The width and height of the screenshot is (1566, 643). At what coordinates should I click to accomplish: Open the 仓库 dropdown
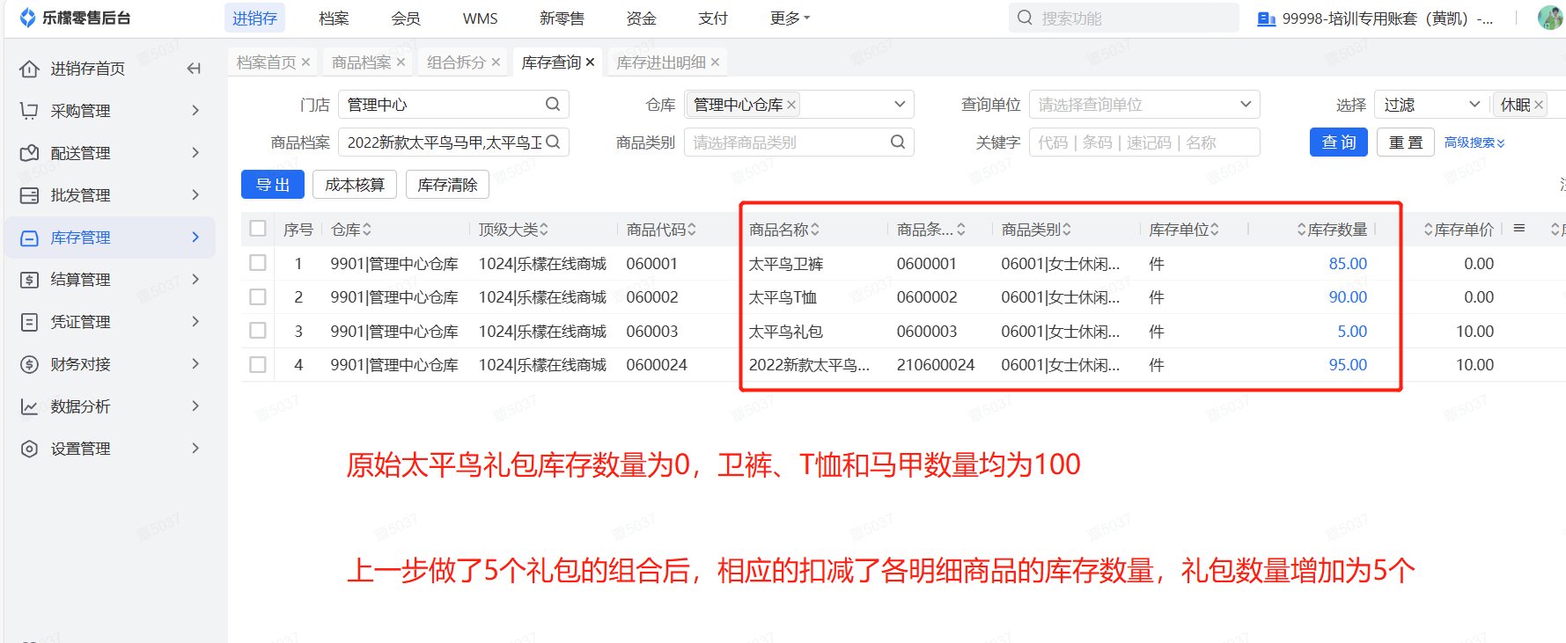(x=900, y=104)
